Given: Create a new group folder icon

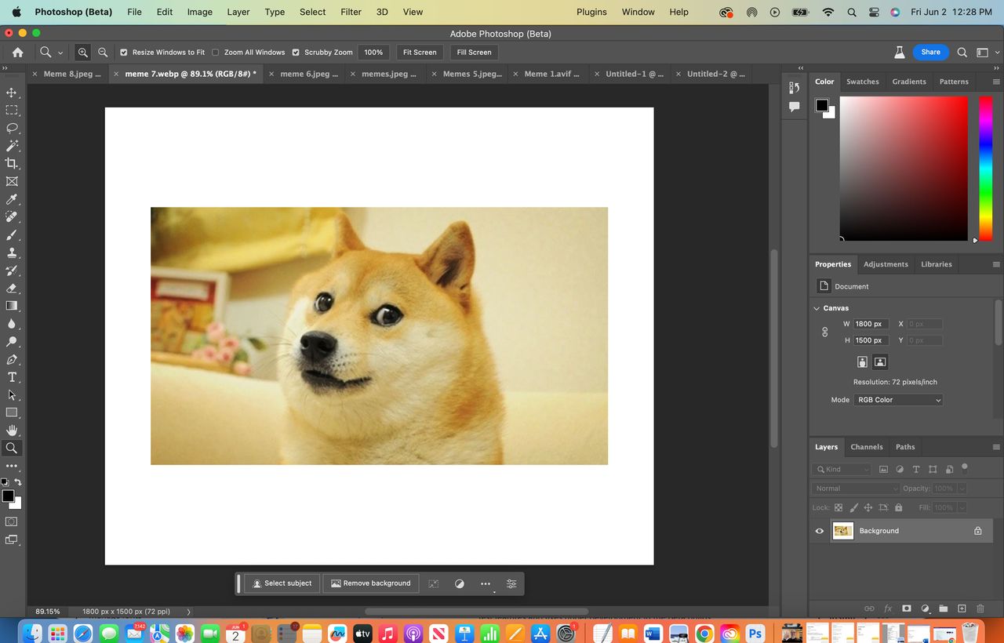Looking at the screenshot, I should point(944,608).
